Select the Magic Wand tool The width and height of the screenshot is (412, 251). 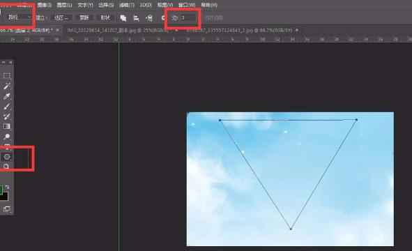pyautogui.click(x=7, y=86)
